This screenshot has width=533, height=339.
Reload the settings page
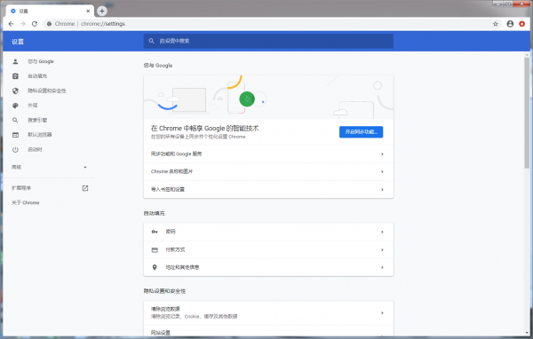coord(35,24)
